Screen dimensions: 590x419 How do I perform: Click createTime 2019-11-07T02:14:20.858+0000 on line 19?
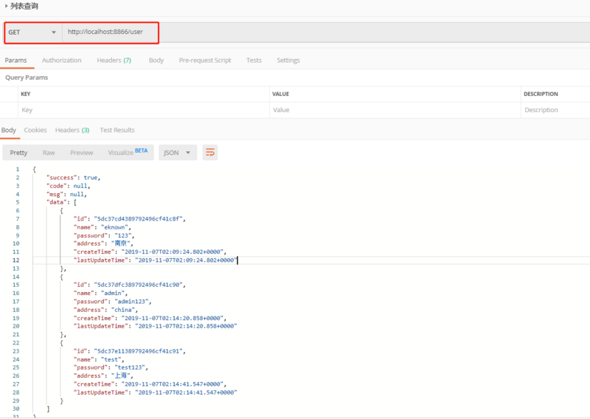click(172, 318)
